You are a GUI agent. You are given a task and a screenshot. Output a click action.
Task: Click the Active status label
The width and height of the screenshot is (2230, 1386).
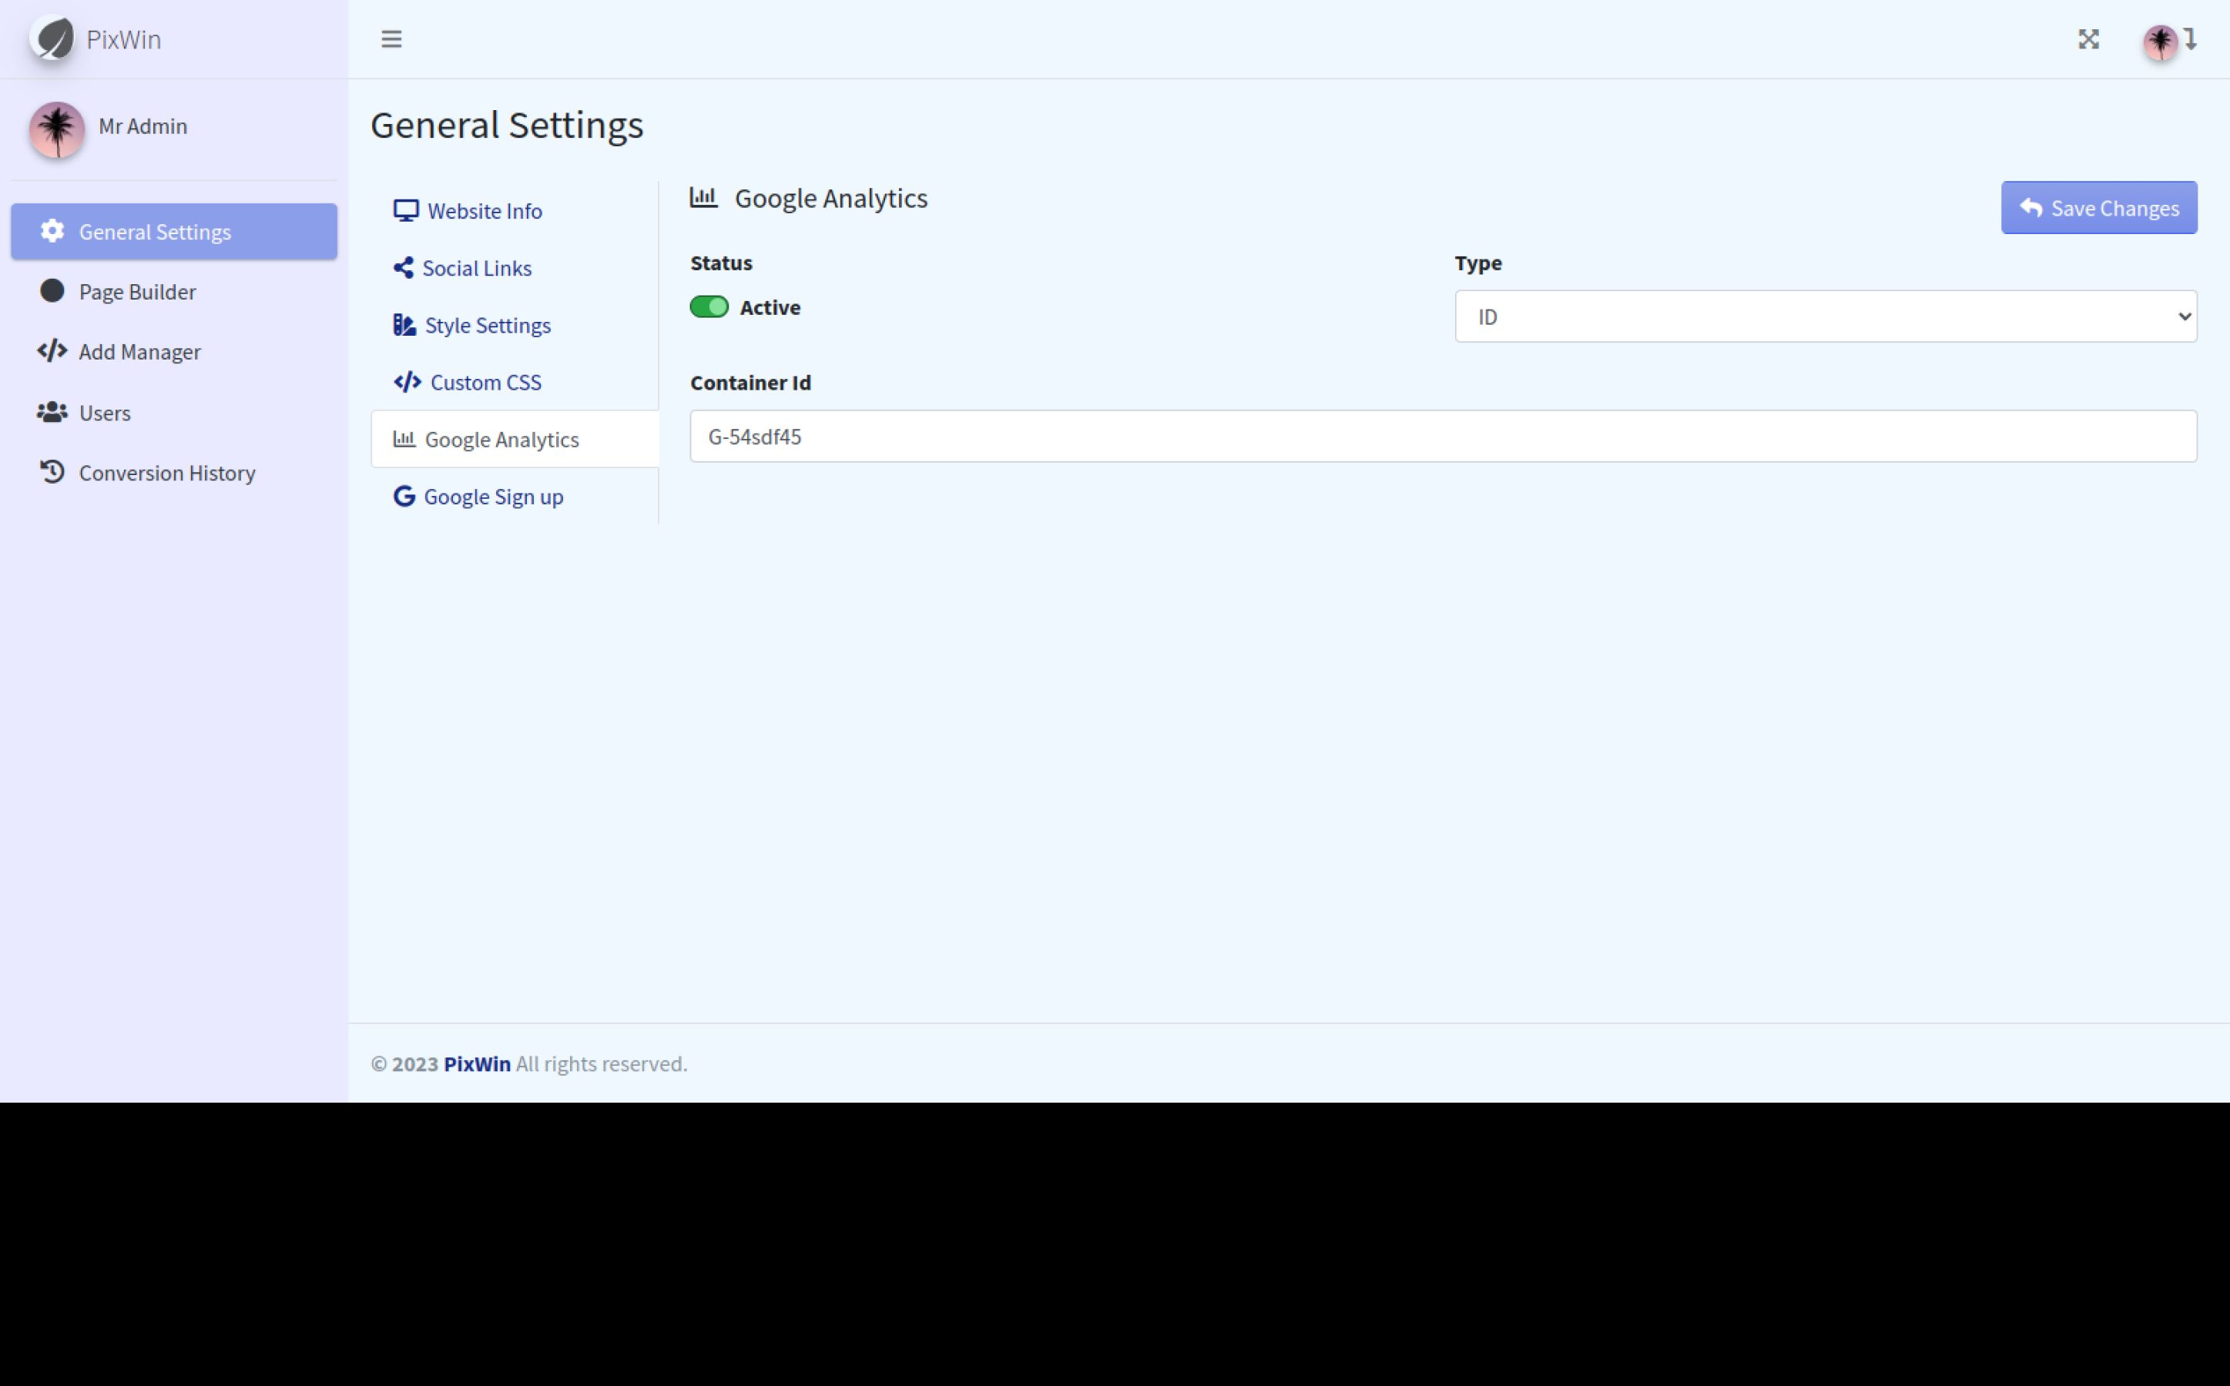[x=770, y=307]
